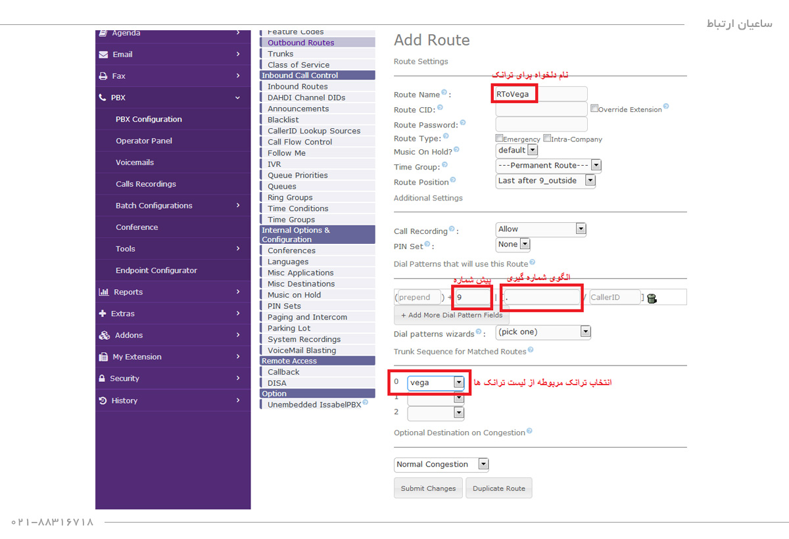Check the Intra-Company checkbox
Viewport: 789px width, 539px height.
547,139
